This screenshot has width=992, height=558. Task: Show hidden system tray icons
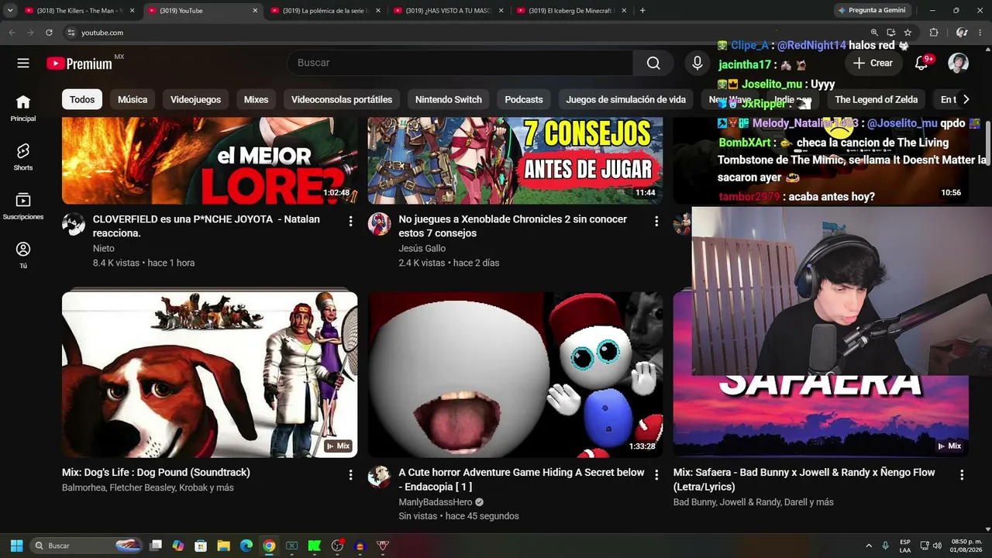click(x=869, y=546)
